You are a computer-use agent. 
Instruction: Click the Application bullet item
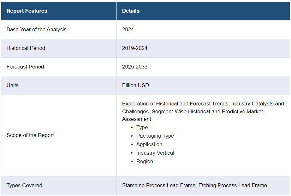[149, 144]
